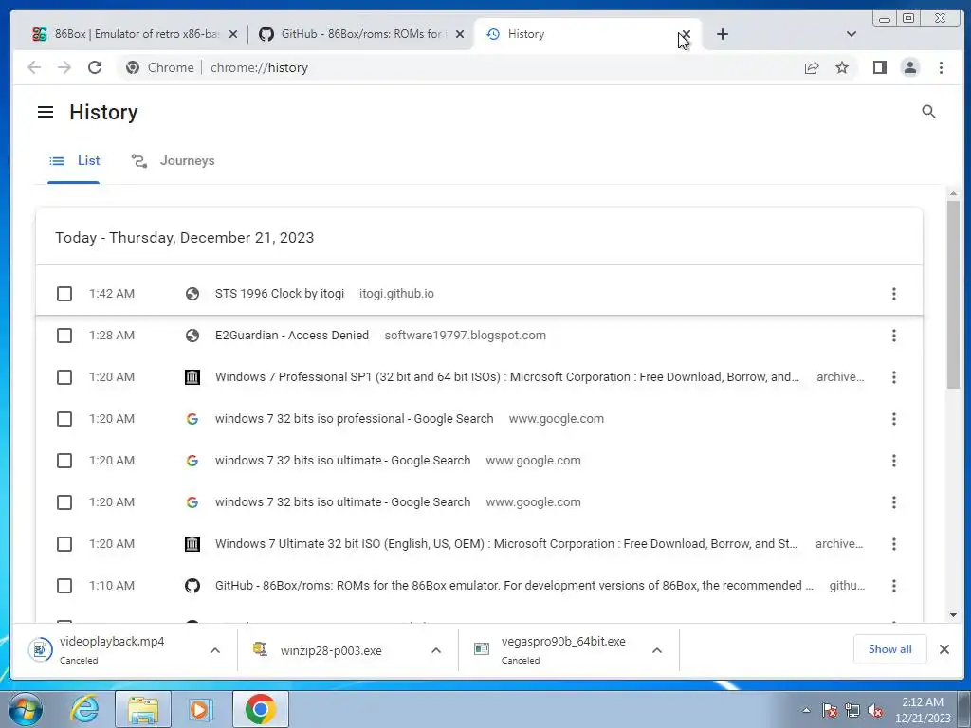Open more actions for Windows 7 Ultimate 32 bit ISO entry
This screenshot has width=971, height=728.
893,544
